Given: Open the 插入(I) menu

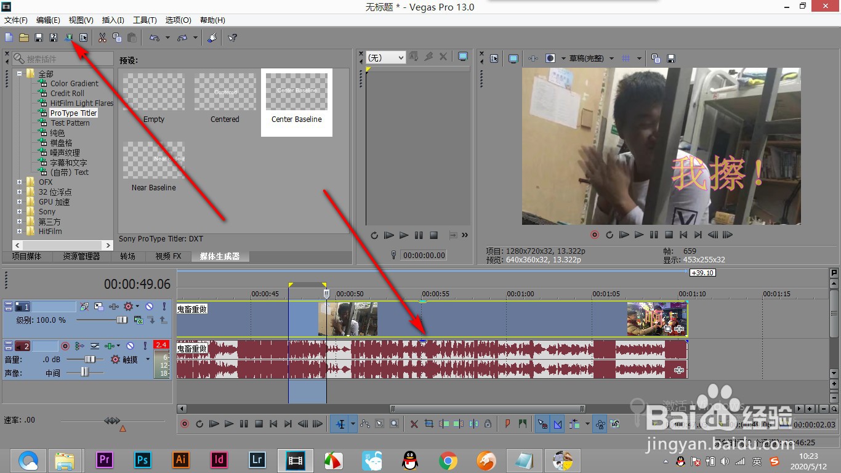Looking at the screenshot, I should coord(113,20).
